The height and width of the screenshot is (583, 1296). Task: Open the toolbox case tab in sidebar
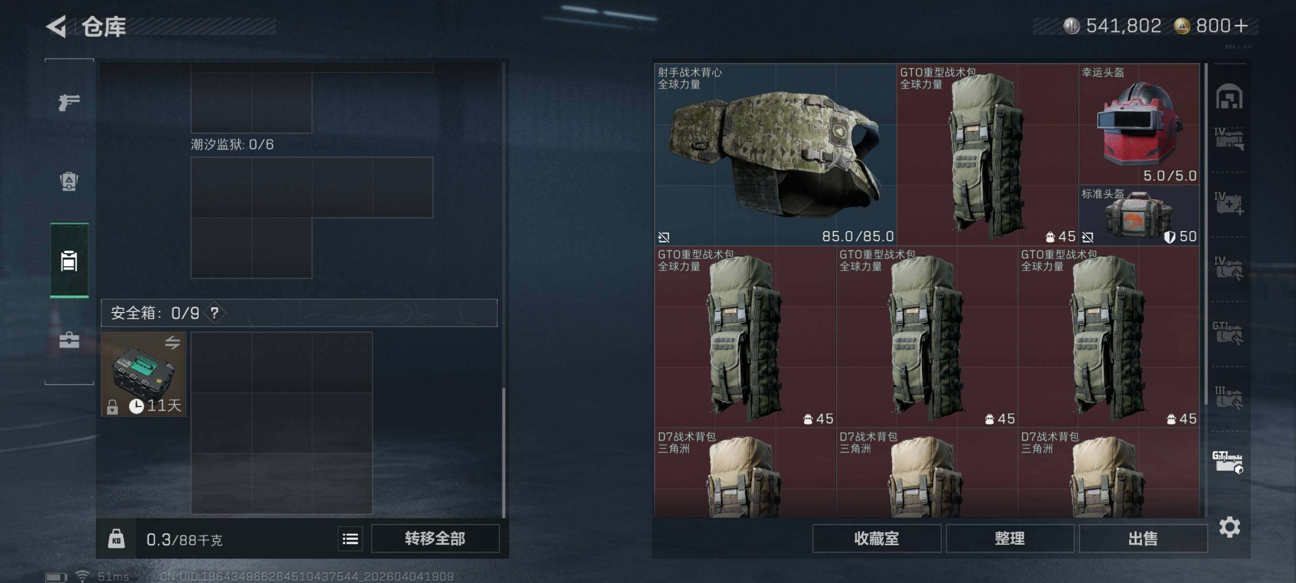[69, 340]
